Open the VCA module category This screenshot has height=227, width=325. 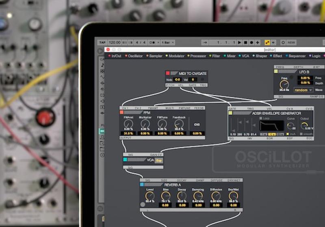point(244,56)
